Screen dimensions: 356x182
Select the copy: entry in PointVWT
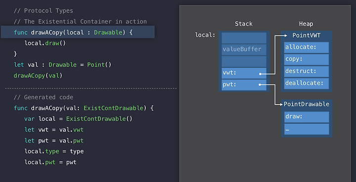[307, 59]
